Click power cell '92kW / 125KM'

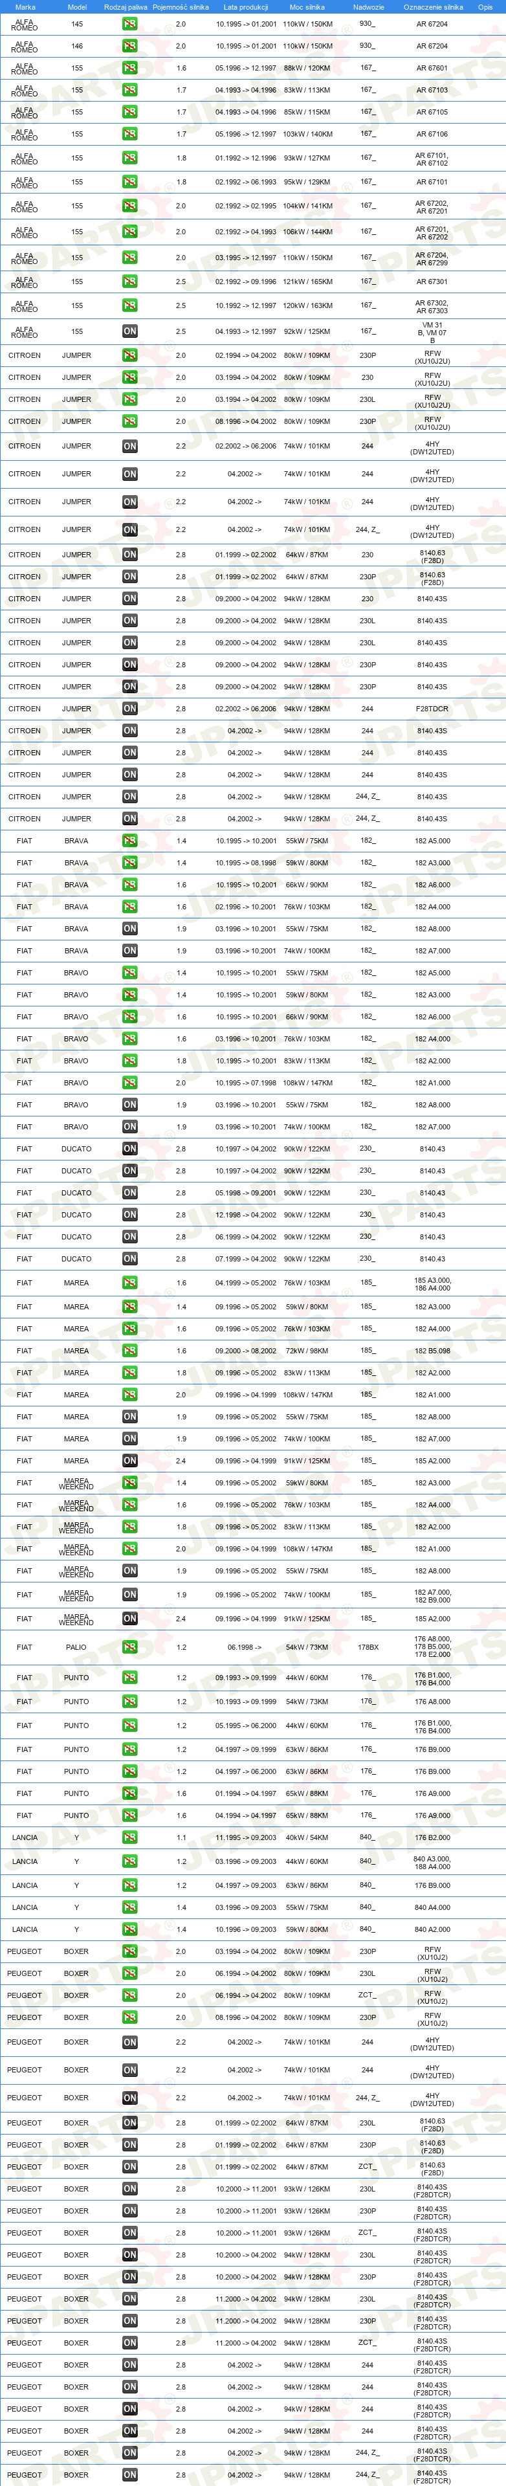[x=307, y=331]
